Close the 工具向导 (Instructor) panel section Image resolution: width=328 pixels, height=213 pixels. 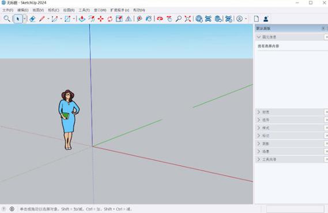326,159
